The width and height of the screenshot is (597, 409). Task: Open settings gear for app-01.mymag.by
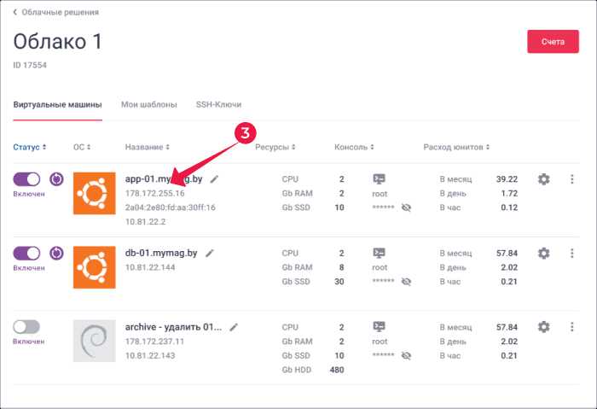tap(543, 179)
